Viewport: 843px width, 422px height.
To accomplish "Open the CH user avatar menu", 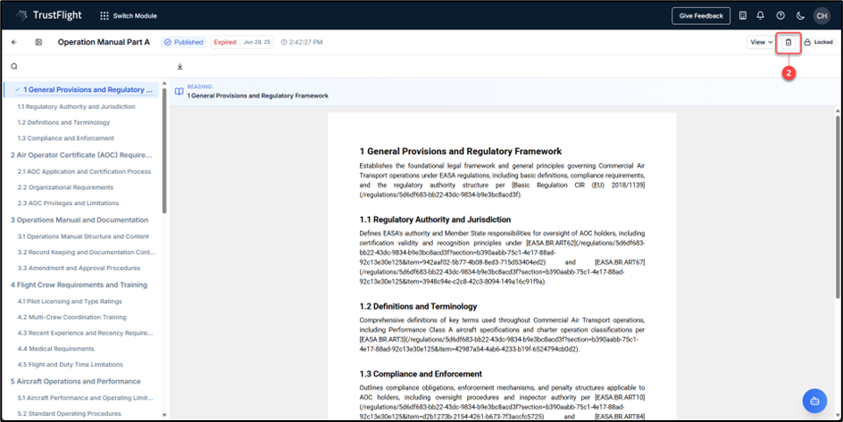I will (822, 16).
